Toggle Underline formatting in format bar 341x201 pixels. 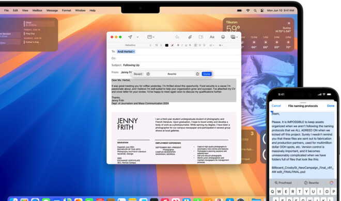coord(186,45)
